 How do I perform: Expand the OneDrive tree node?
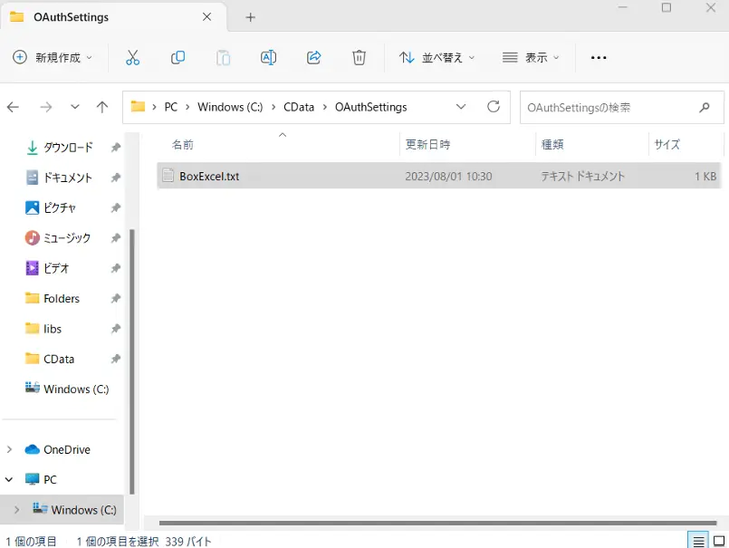coord(9,449)
